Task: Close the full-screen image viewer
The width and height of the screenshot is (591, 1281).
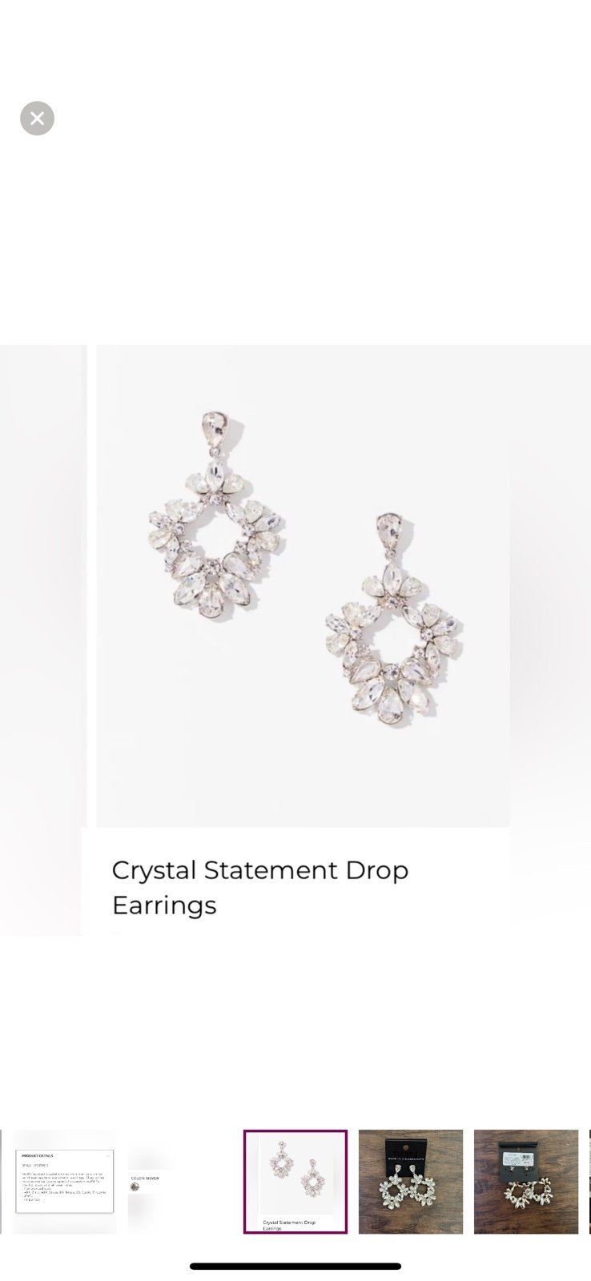Action: click(37, 118)
